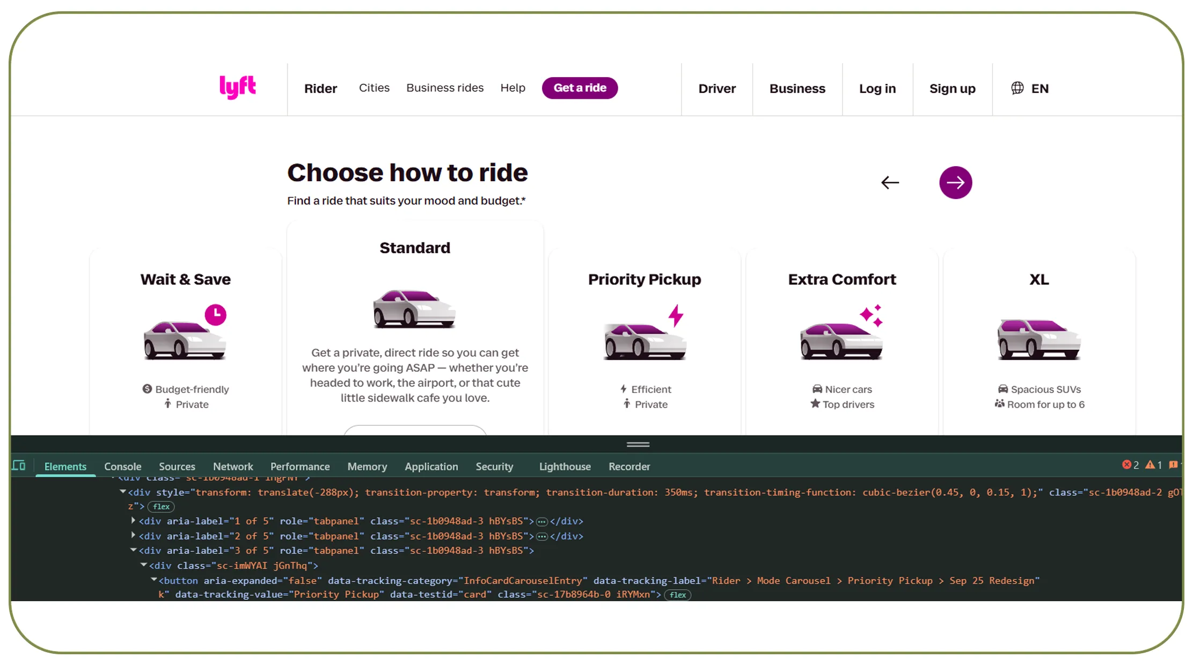Expand the ellipsis in tabpanel 2 of 5

542,536
